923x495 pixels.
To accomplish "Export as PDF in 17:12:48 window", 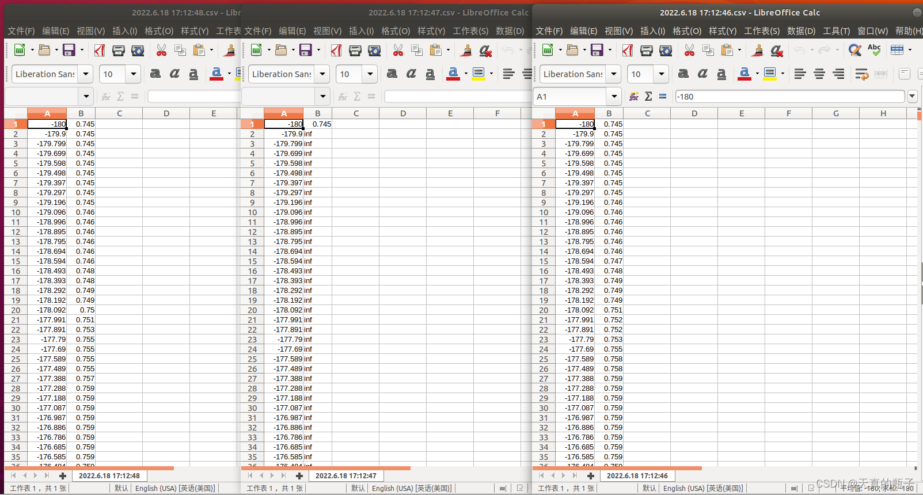I will click(x=100, y=51).
